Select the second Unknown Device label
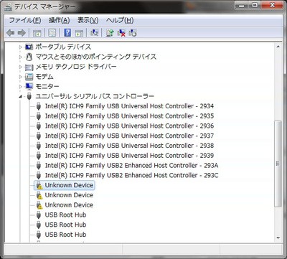 69,195
